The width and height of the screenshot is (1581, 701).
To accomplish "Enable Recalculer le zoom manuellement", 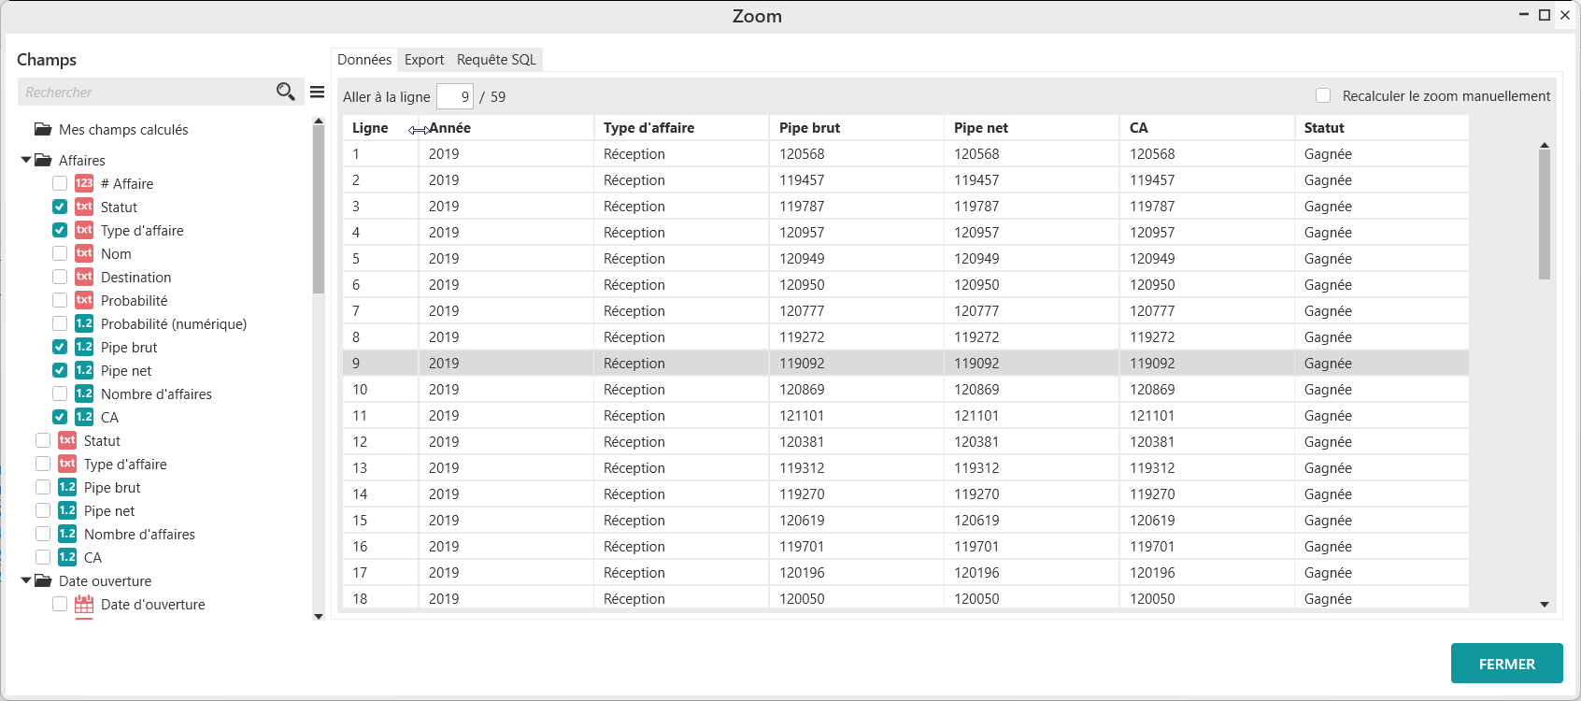I will pyautogui.click(x=1323, y=95).
